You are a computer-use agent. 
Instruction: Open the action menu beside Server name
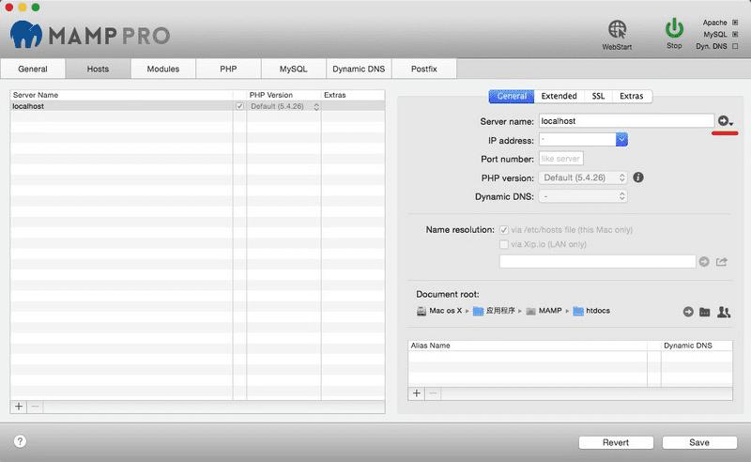(x=725, y=121)
